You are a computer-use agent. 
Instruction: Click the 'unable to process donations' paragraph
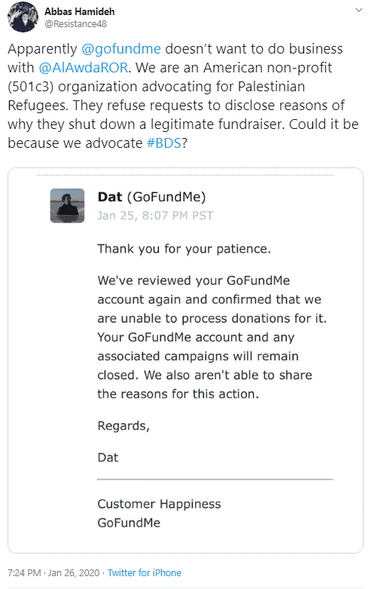(212, 337)
